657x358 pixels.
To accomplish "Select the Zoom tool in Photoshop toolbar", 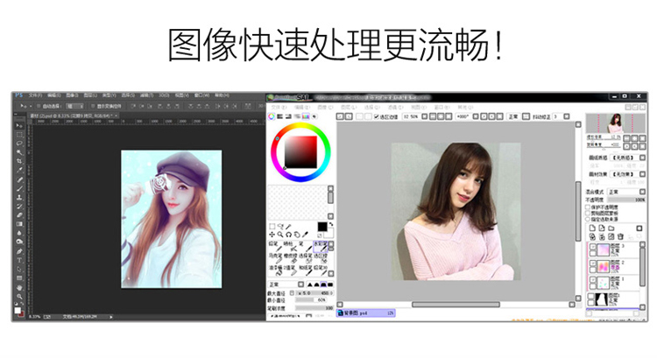I will pos(19,297).
